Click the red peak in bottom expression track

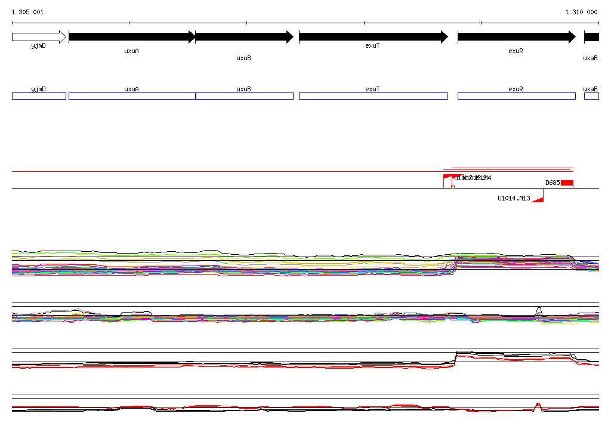538,406
